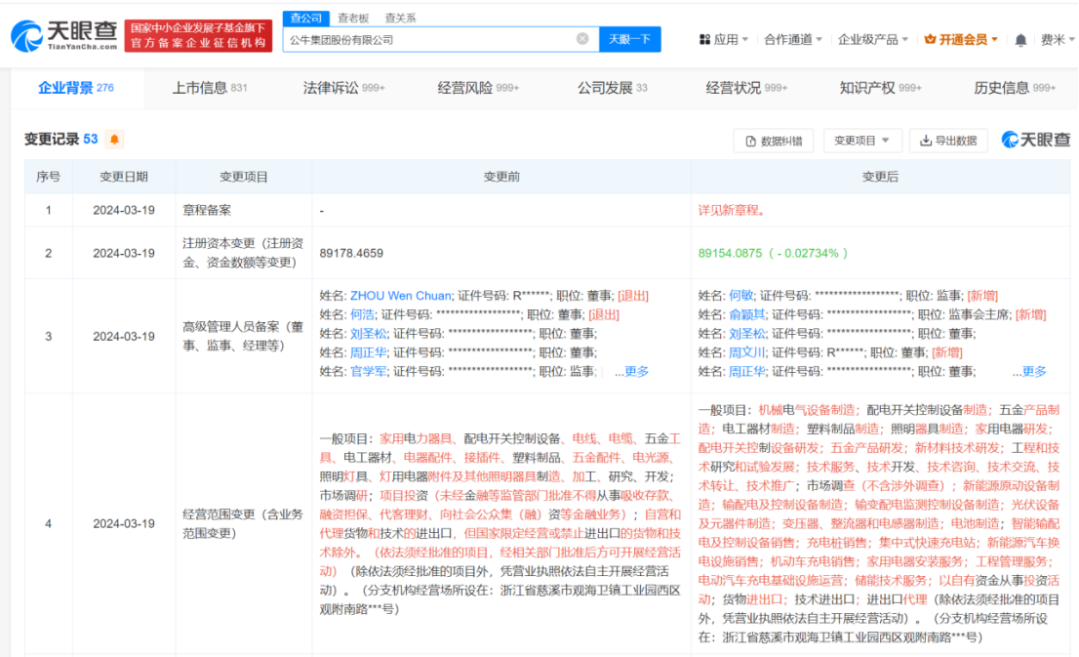Image resolution: width=1079 pixels, height=657 pixels.
Task: Click the 变更记录 53 section title
Action: [61, 140]
